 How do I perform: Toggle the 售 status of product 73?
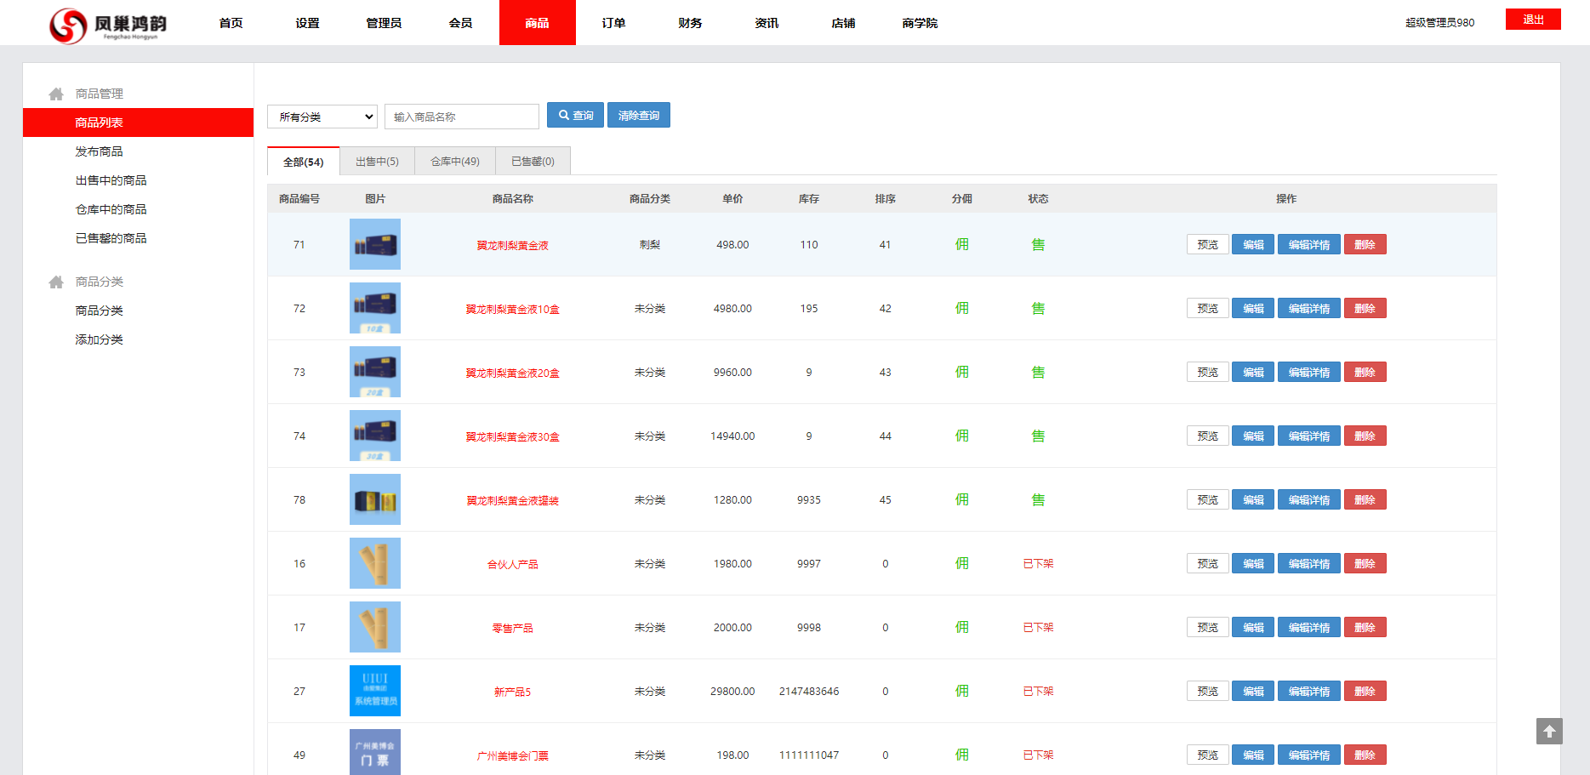point(1038,372)
